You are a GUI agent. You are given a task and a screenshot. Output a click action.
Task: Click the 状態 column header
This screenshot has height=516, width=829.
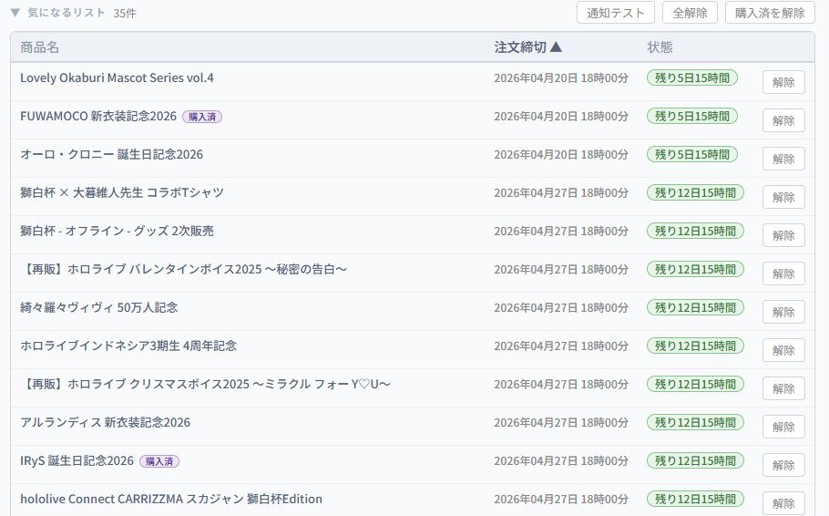[660, 47]
